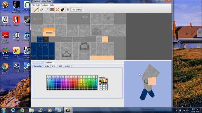
Task: Click the volume icon in system tray
Action: [x=187, y=110]
